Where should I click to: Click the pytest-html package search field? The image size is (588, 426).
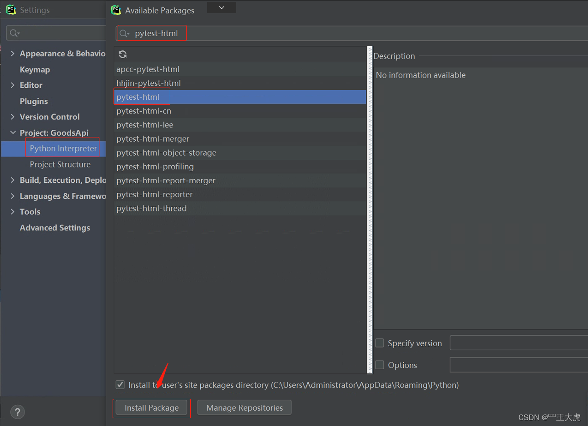click(352, 34)
